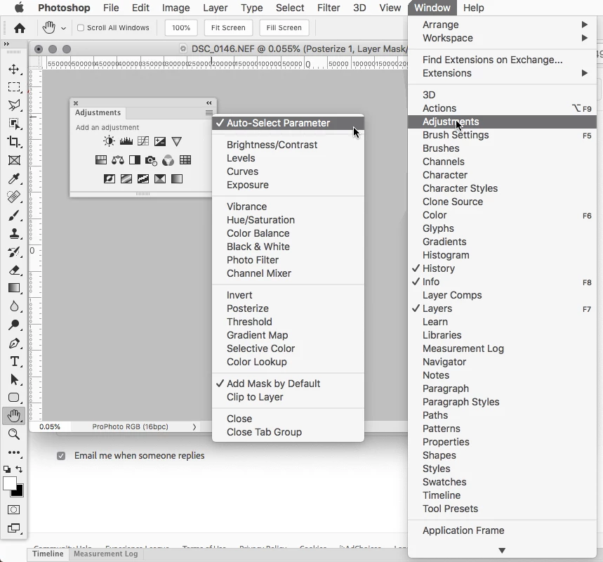Select the Zoom tool
This screenshot has width=603, height=562.
click(x=14, y=434)
